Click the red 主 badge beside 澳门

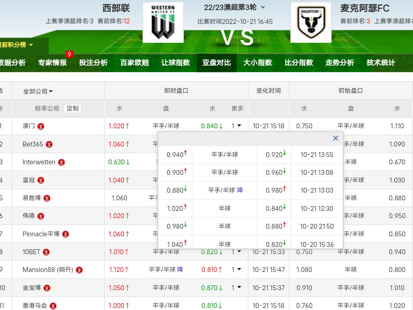(41, 126)
